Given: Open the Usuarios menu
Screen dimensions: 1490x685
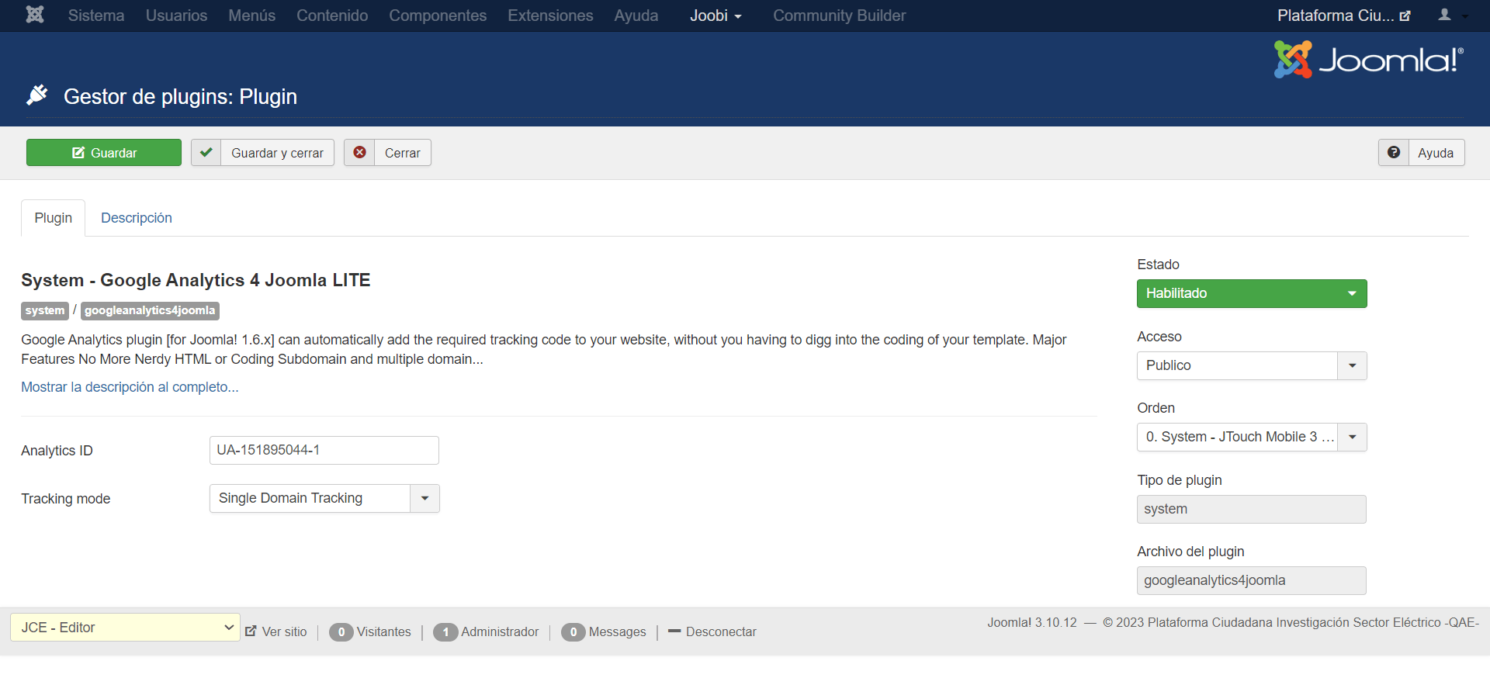Looking at the screenshot, I should point(176,16).
